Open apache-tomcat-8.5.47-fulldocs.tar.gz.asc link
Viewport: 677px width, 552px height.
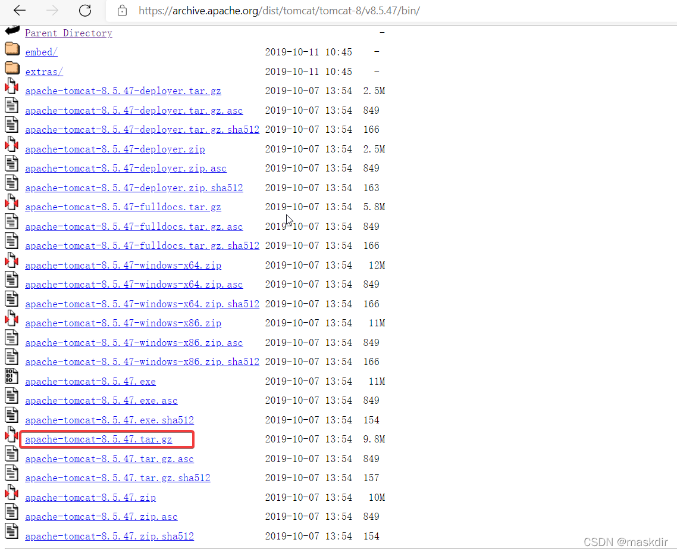[x=134, y=226]
